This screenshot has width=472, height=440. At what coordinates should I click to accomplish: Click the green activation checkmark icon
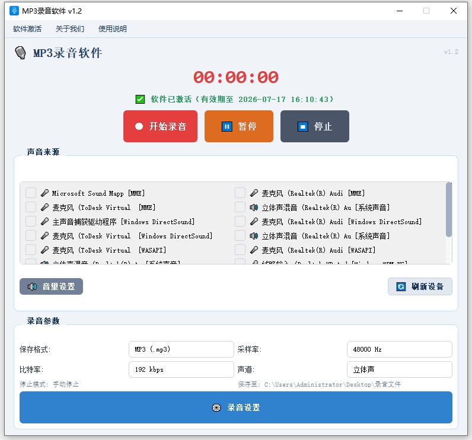point(140,99)
